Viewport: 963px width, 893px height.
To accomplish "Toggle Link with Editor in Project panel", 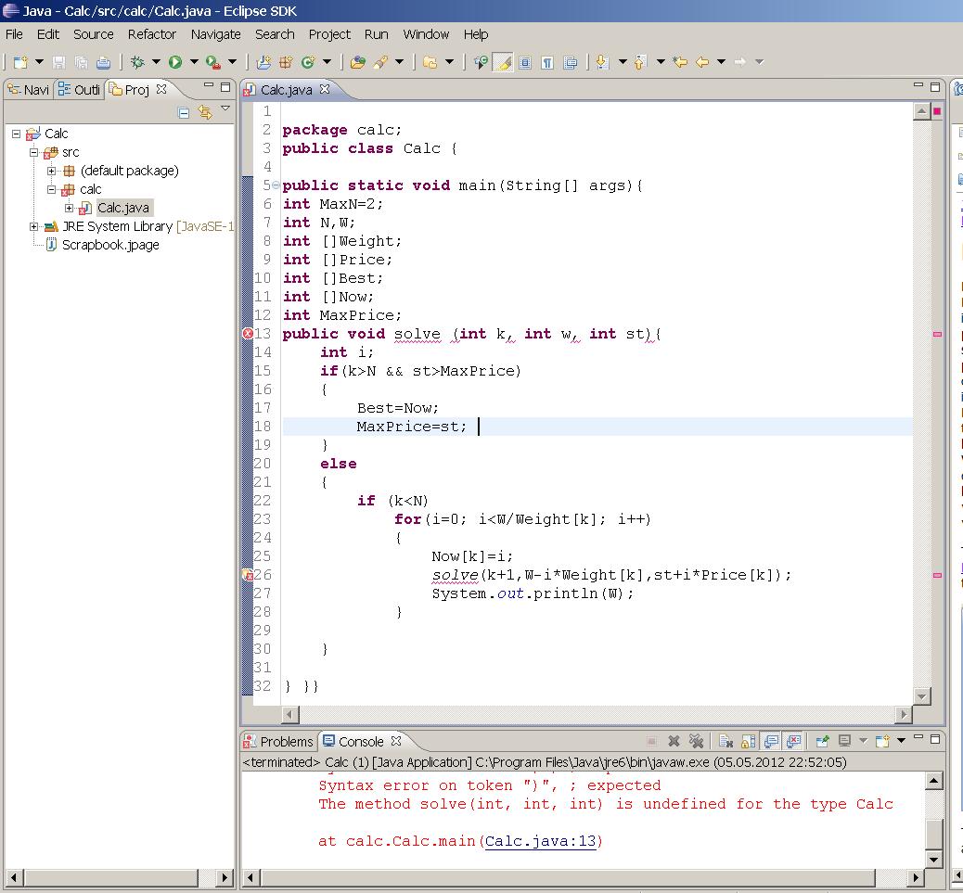I will [205, 112].
